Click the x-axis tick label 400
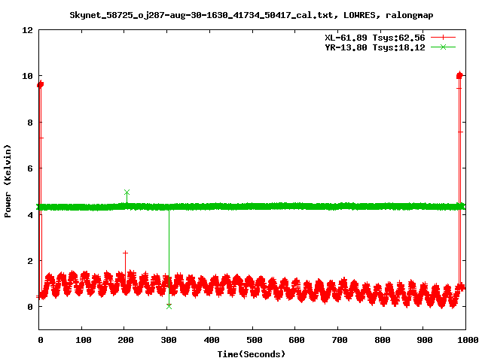Image resolution: width=482 pixels, height=361 pixels. pos(212,340)
